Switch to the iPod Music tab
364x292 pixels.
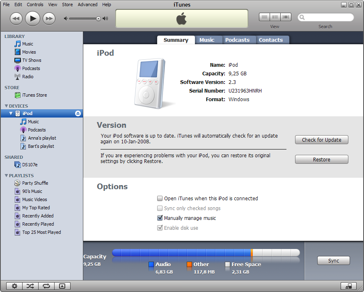[209, 40]
